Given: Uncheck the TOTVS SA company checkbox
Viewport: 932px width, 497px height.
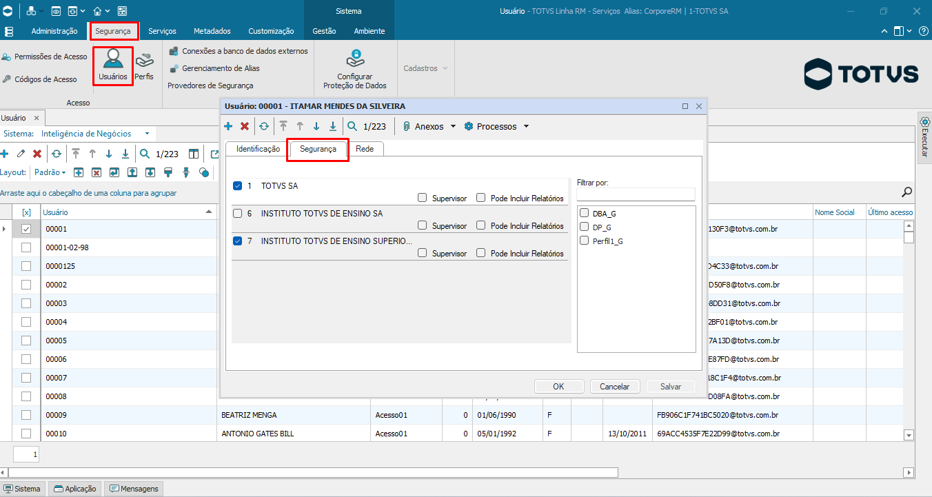Looking at the screenshot, I should point(238,186).
